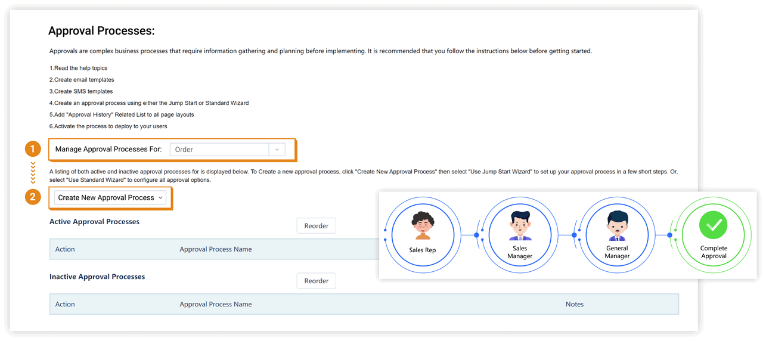
Task: Select the Active Approval Processes heading
Action: [94, 222]
